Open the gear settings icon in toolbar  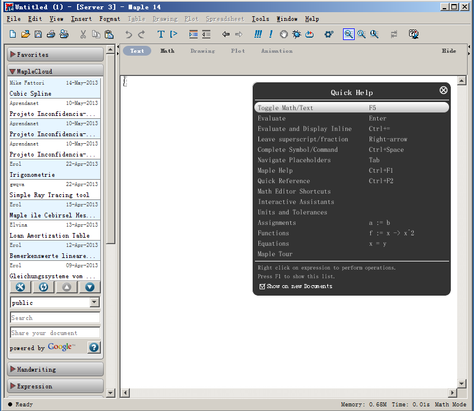click(329, 34)
